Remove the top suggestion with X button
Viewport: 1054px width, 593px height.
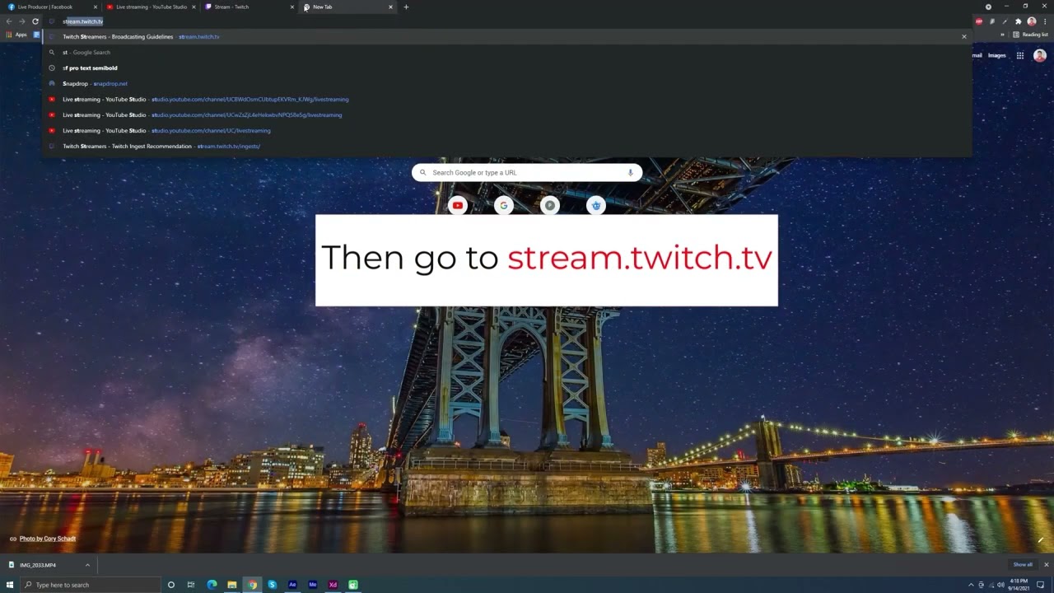coord(963,37)
